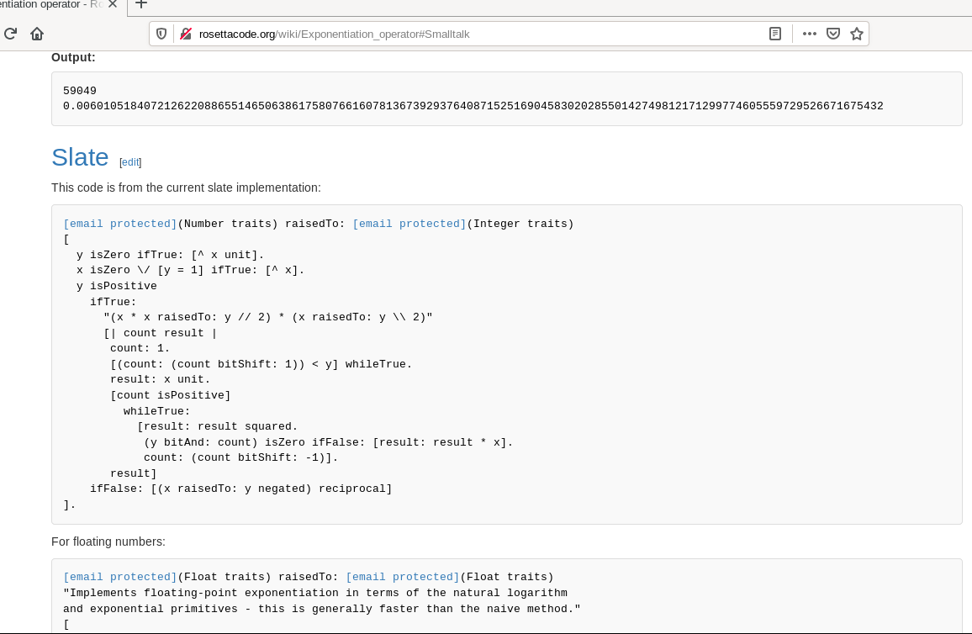972x634 pixels.
Task: Click the 59049 output value
Action: 80,91
